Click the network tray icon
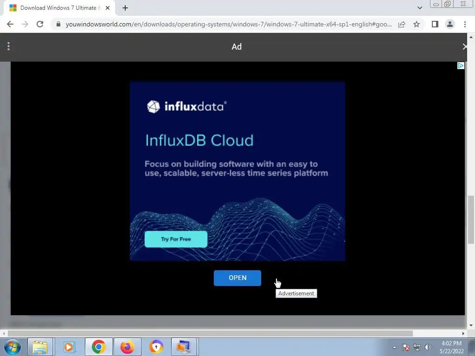The image size is (475, 356). click(417, 347)
